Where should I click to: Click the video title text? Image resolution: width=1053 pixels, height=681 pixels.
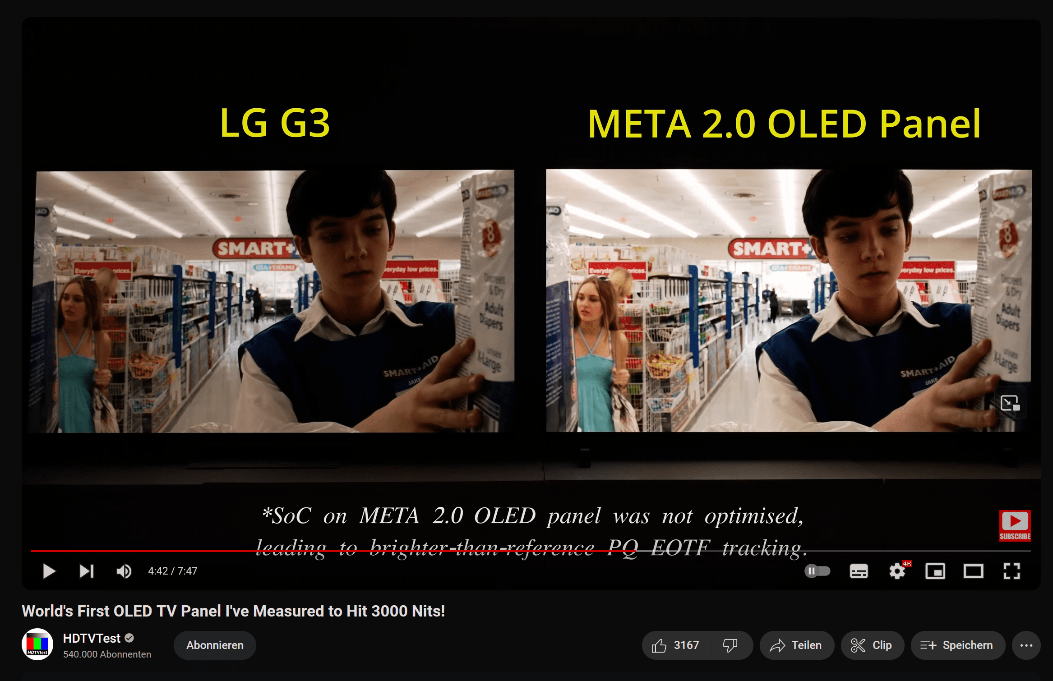233,611
